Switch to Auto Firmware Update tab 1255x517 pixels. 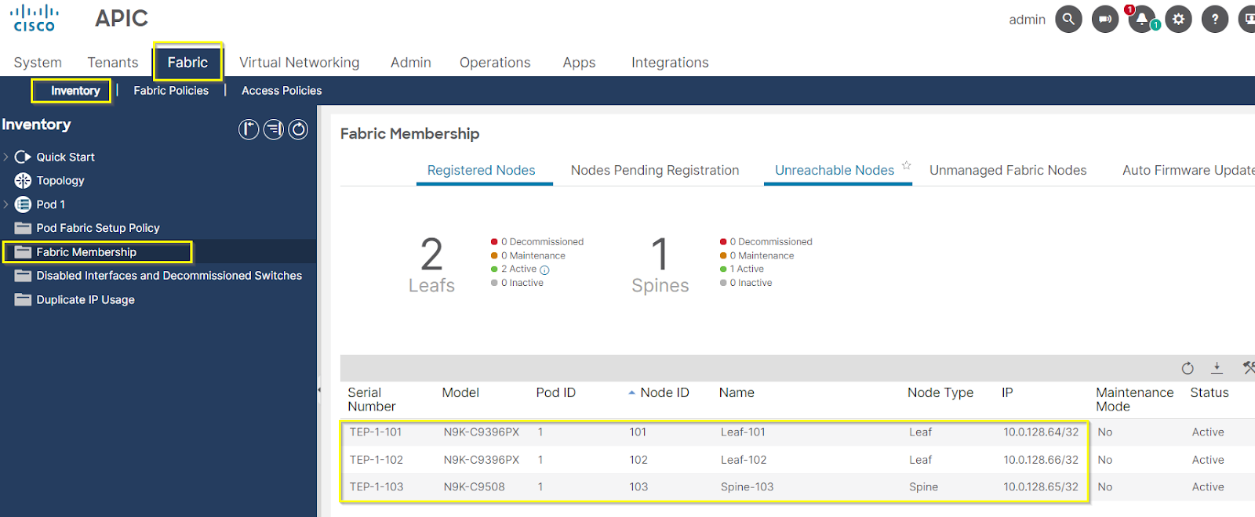click(1188, 170)
